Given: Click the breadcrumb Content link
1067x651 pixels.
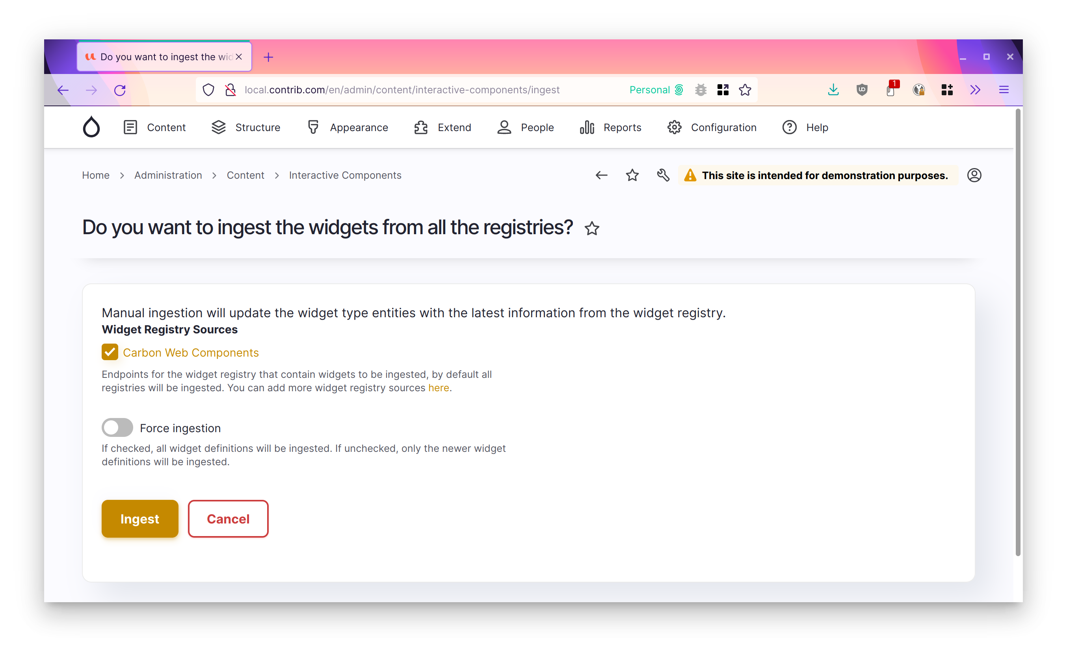Looking at the screenshot, I should pos(246,175).
